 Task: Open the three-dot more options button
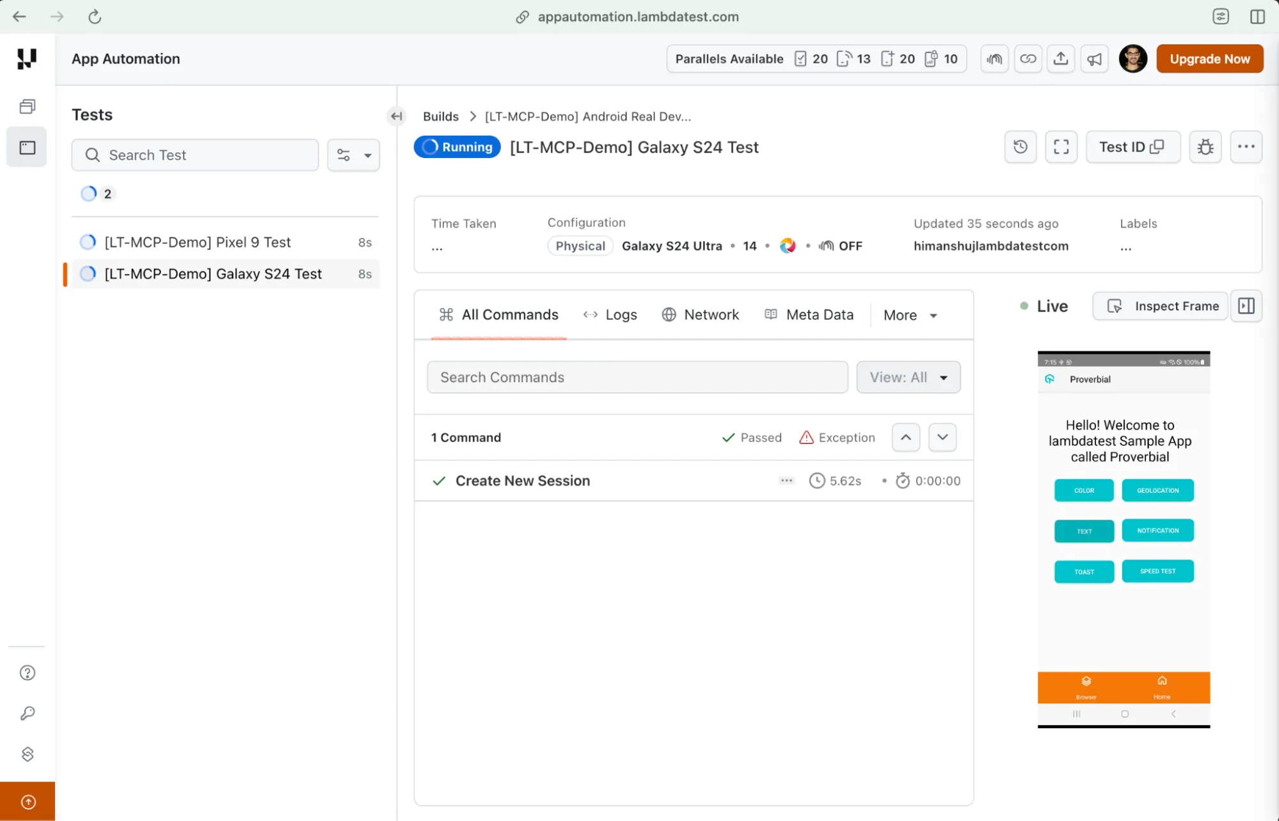tap(1246, 147)
